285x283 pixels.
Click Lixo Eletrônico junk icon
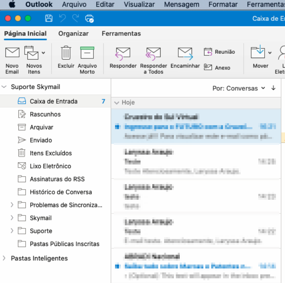(22, 166)
